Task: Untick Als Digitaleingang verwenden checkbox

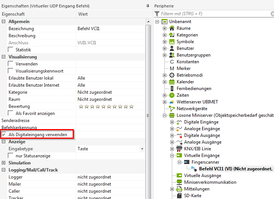Action: click(x=4, y=135)
